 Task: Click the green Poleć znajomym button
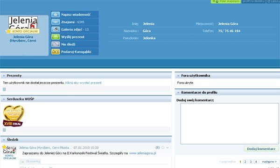pyautogui.click(x=226, y=1)
